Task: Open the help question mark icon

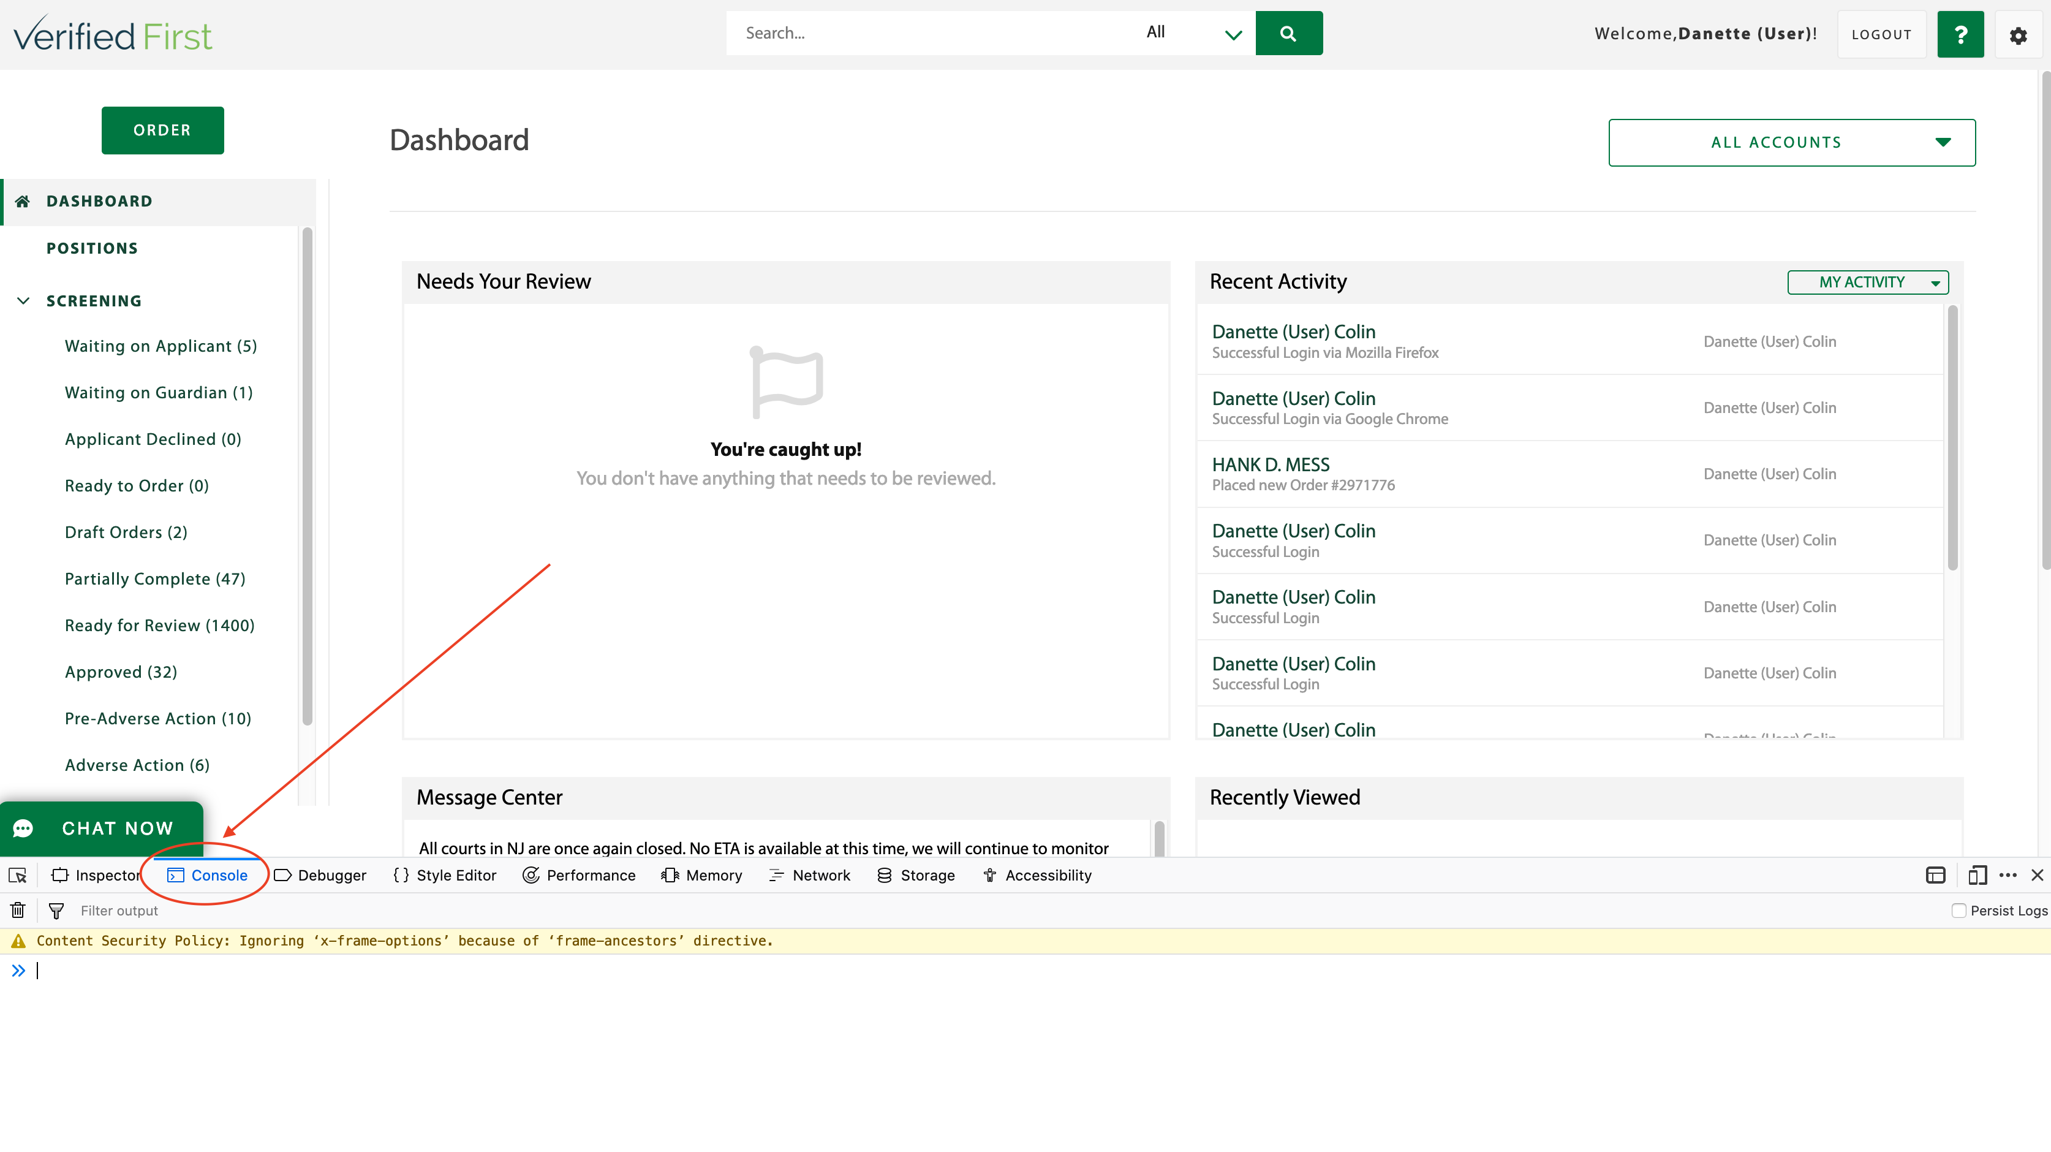Action: [x=1960, y=34]
